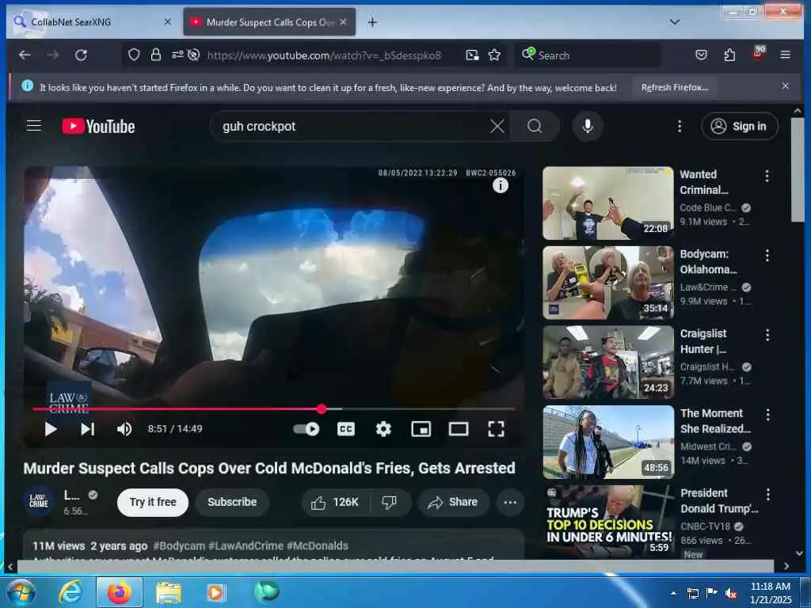Open options menu for Wanted Criminal video
The image size is (811, 608).
tap(767, 176)
